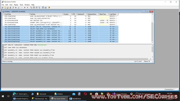
Task: Click the DatabaseID column header
Action: 82,14
